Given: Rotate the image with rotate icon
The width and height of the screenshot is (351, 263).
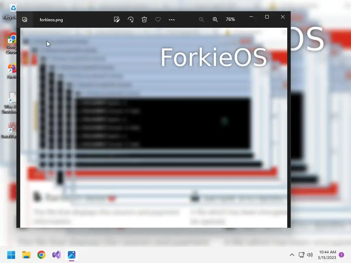Looking at the screenshot, I should click(131, 20).
